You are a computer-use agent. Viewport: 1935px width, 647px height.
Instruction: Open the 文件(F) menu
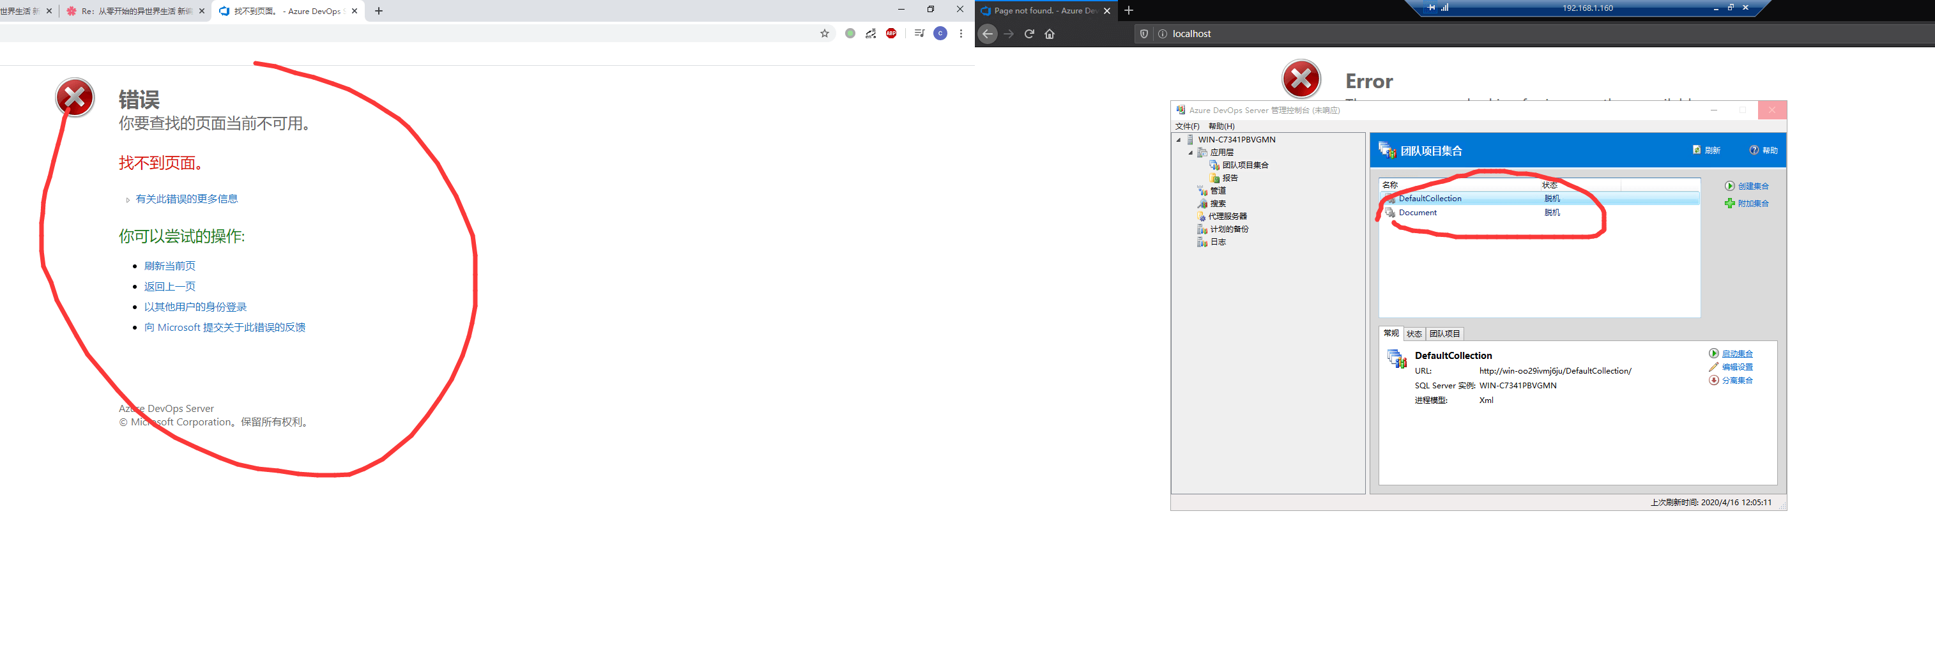pos(1187,126)
